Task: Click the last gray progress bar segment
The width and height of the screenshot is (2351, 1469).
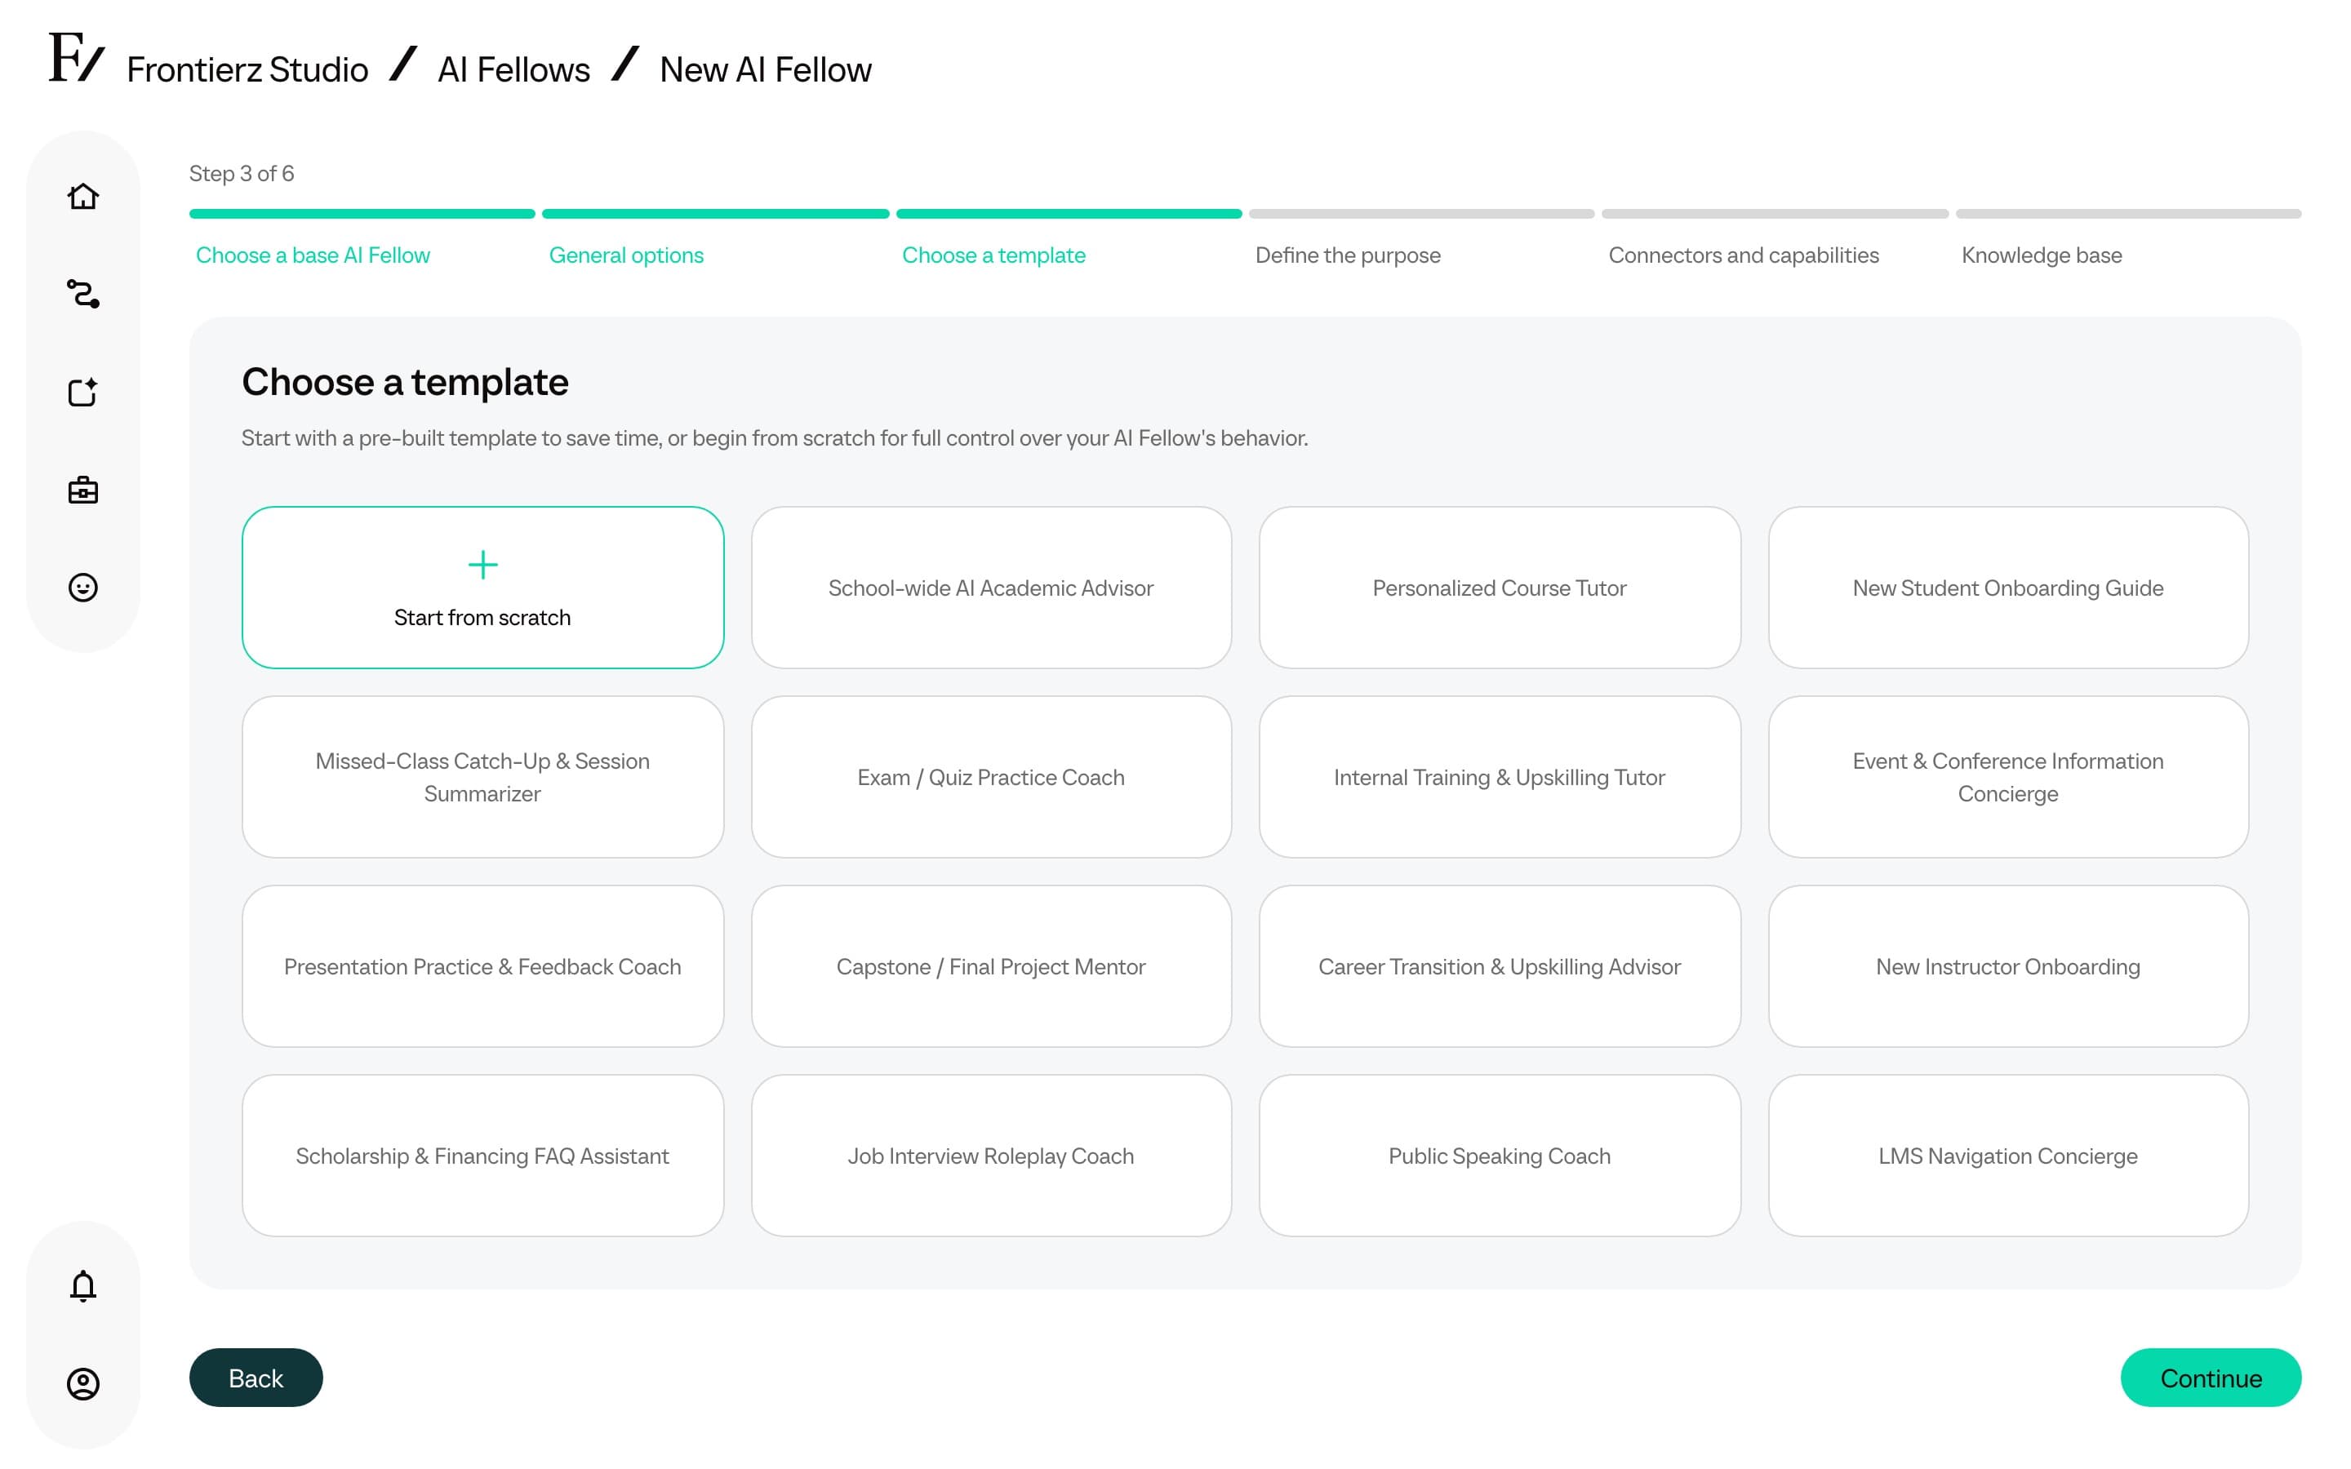Action: (x=2128, y=214)
